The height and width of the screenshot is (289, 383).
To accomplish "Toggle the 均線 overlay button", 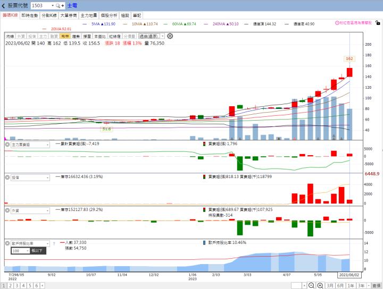I will pyautogui.click(x=10, y=36).
